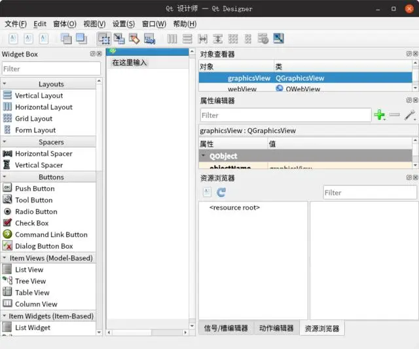Click the Adjust Size toolbar icon
The width and height of the screenshot is (419, 349).
point(278,39)
